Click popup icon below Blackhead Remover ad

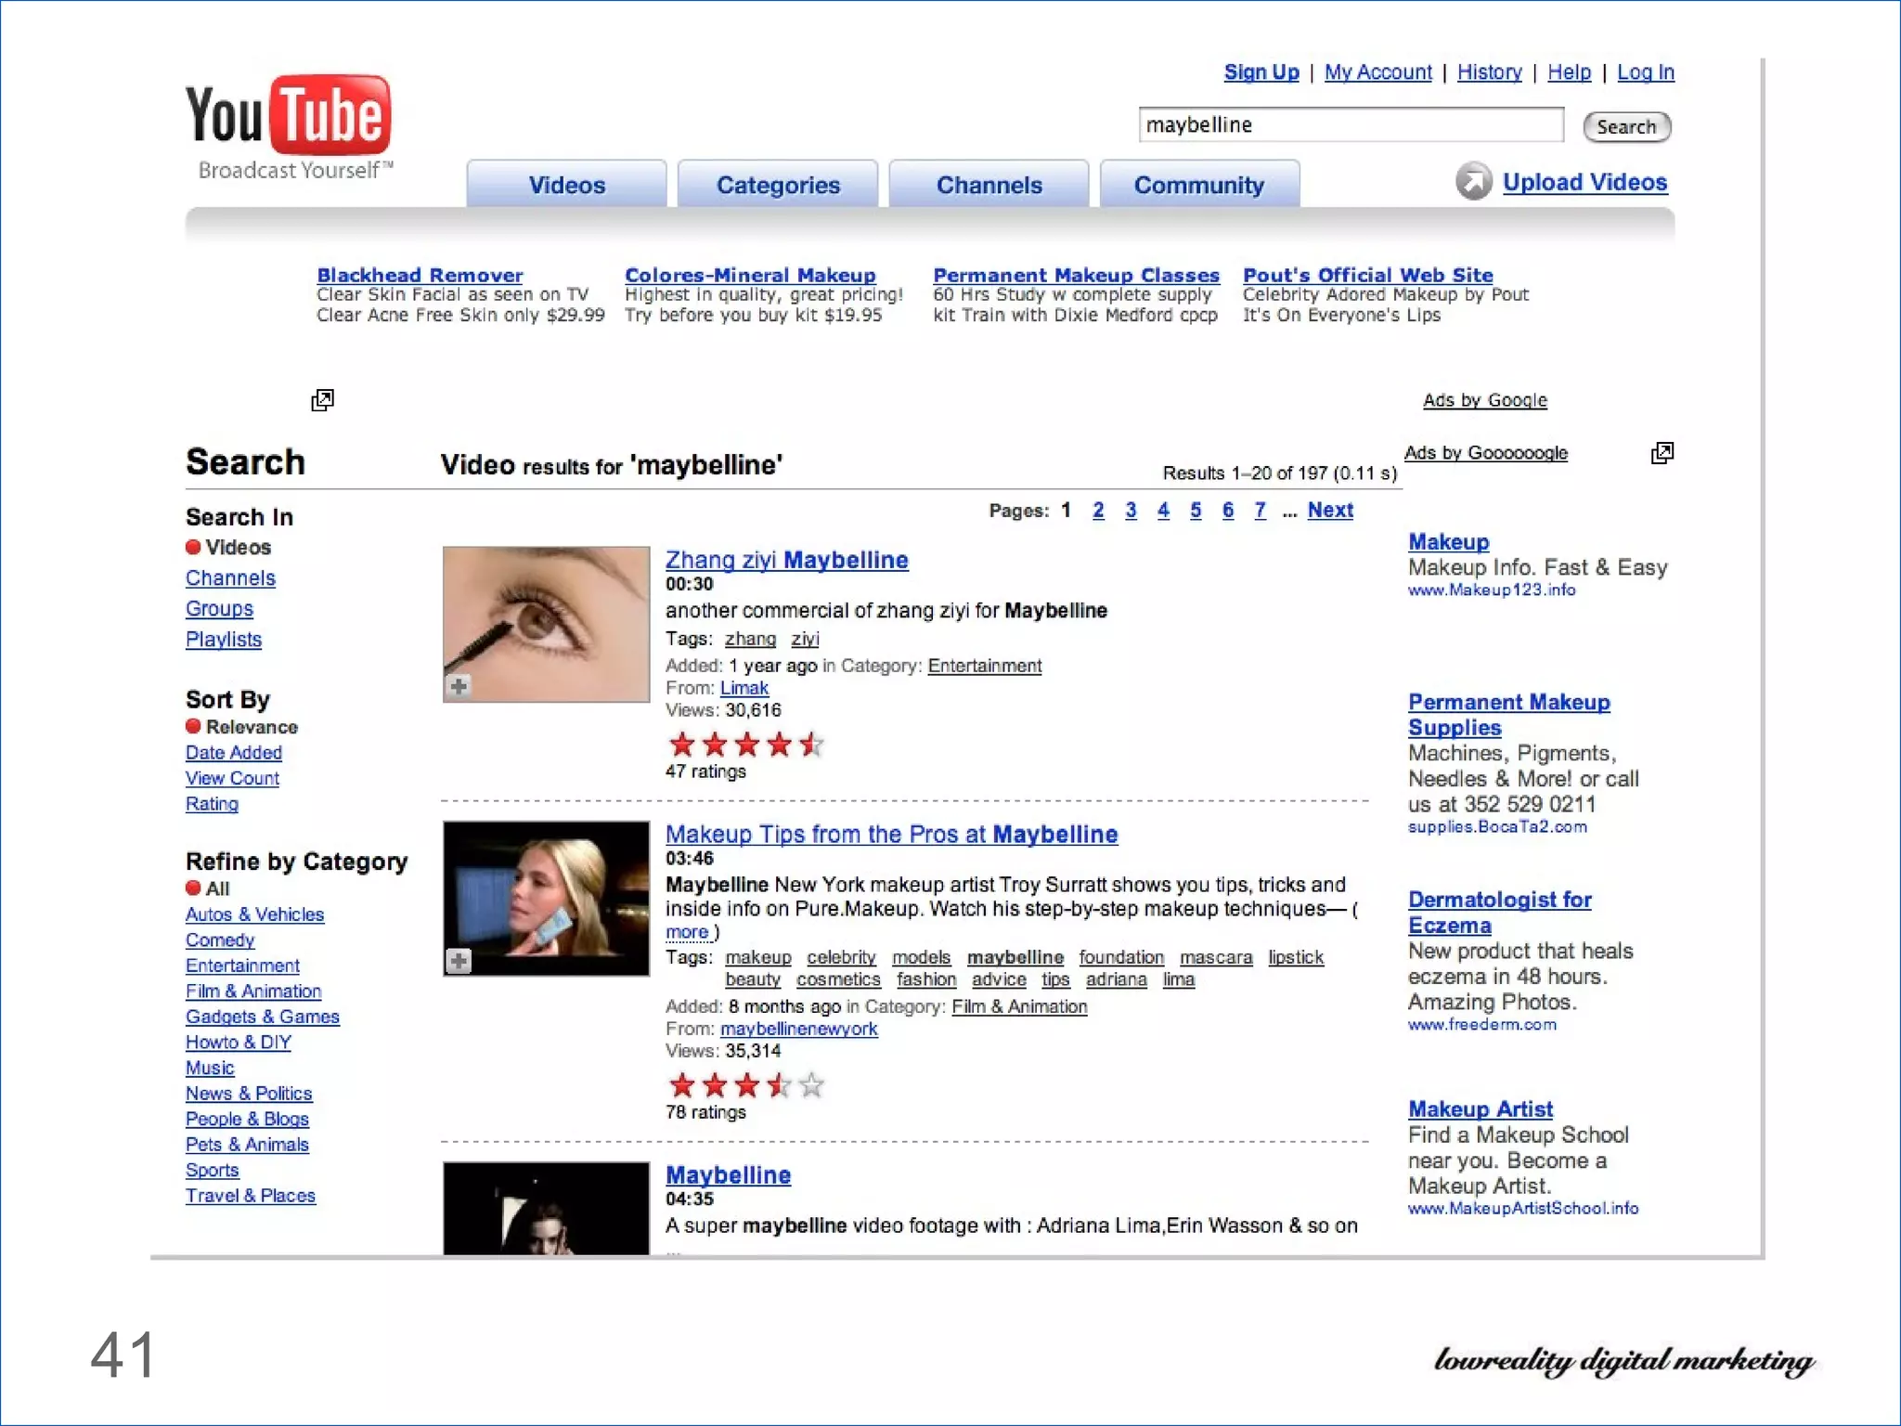322,400
